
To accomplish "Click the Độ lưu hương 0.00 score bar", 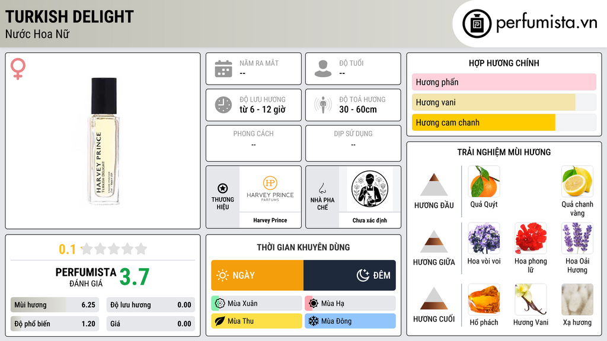I will coord(151,305).
